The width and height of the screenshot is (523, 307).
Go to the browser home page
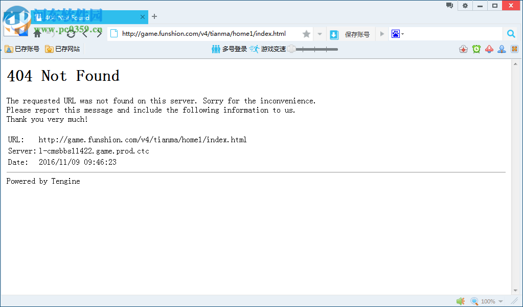point(37,34)
